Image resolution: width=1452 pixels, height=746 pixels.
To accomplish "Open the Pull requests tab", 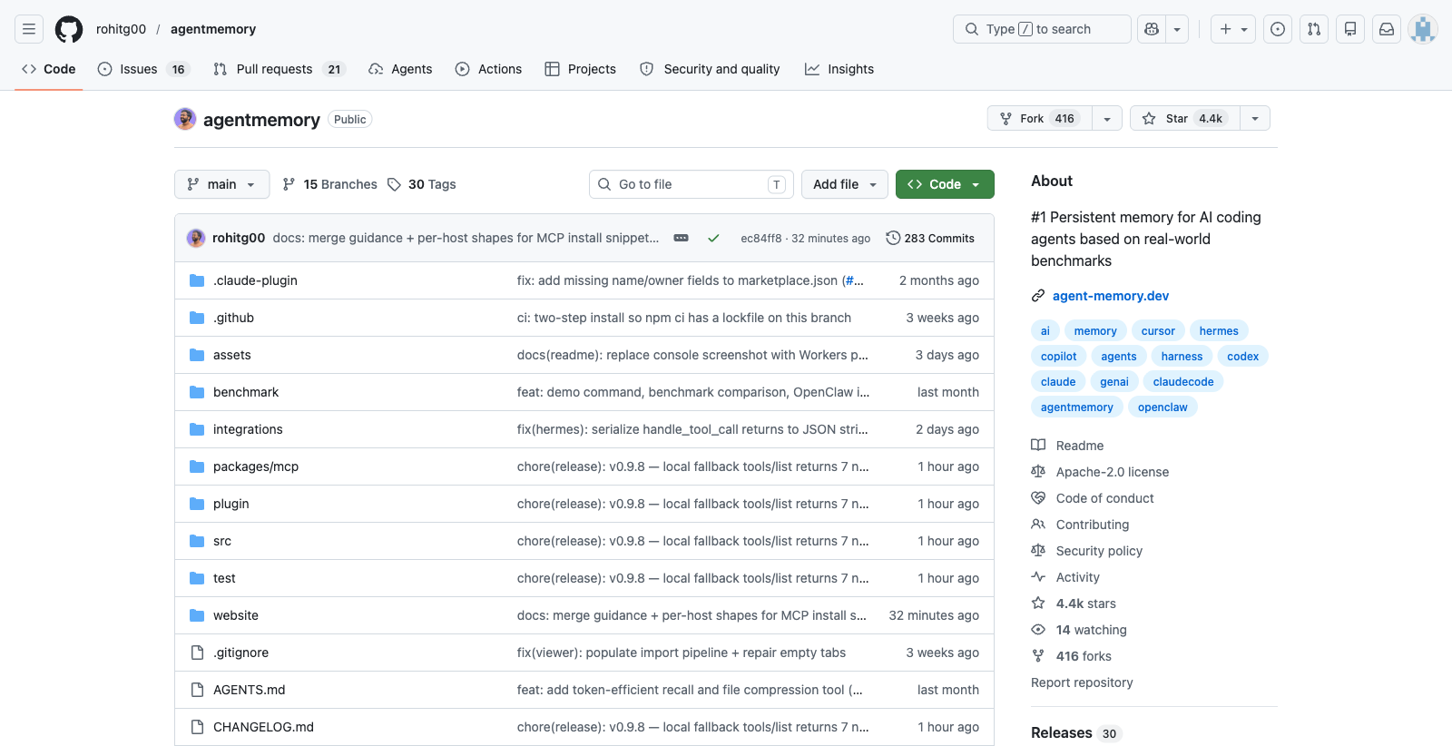I will [x=280, y=69].
